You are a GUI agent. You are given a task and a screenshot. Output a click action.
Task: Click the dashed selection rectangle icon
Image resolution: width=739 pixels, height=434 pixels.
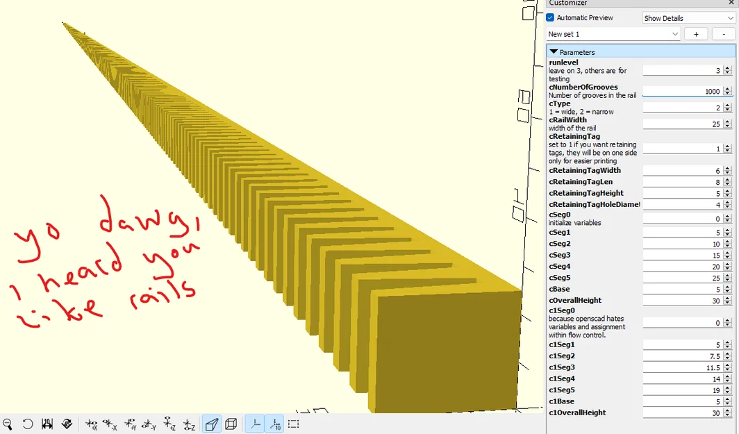pyautogui.click(x=293, y=424)
